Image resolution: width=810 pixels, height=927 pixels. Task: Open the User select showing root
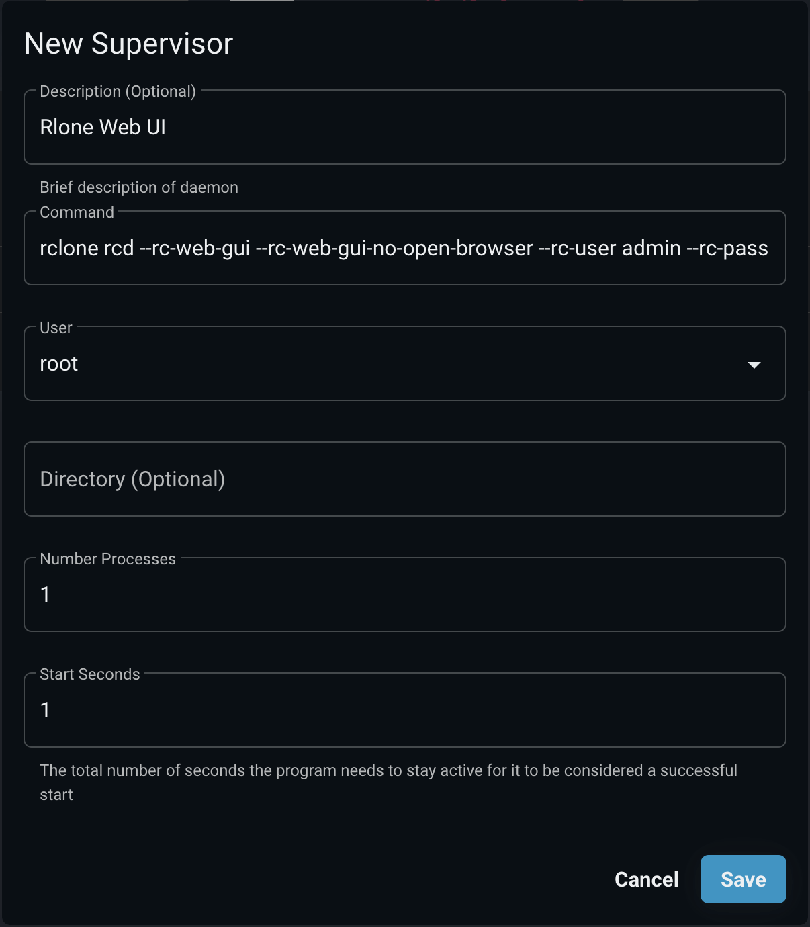click(404, 363)
